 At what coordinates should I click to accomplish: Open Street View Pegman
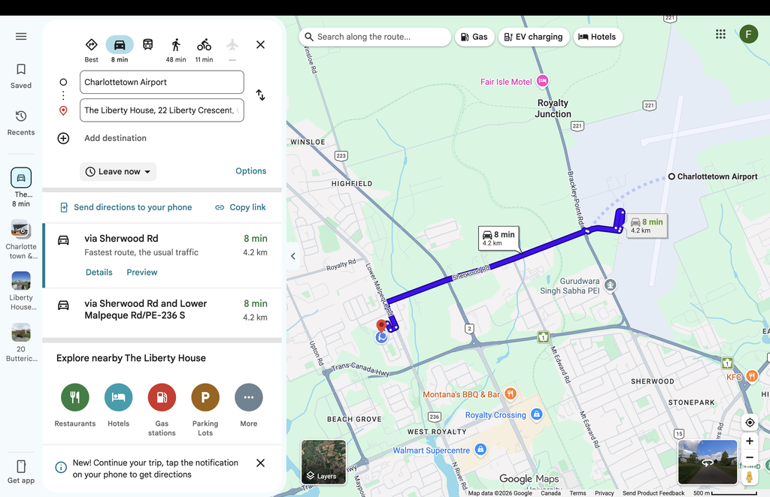(750, 477)
